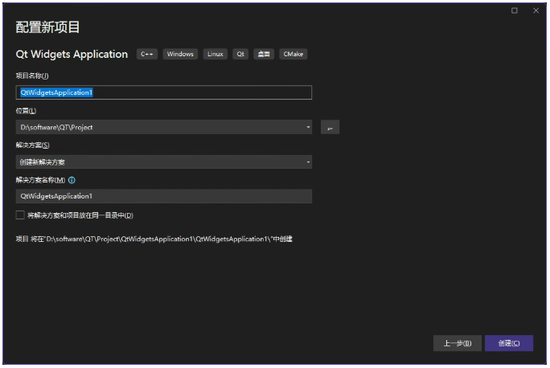Focus the project name field QtWidgetsApplication1
The height and width of the screenshot is (368, 550).
164,92
